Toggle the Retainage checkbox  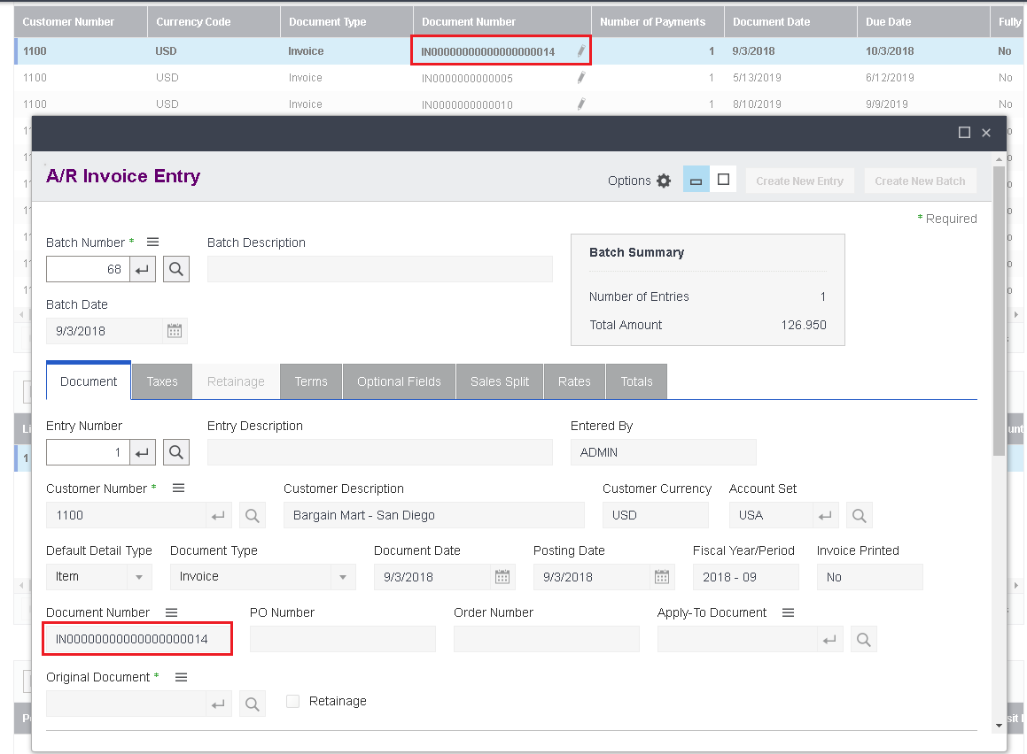[292, 701]
